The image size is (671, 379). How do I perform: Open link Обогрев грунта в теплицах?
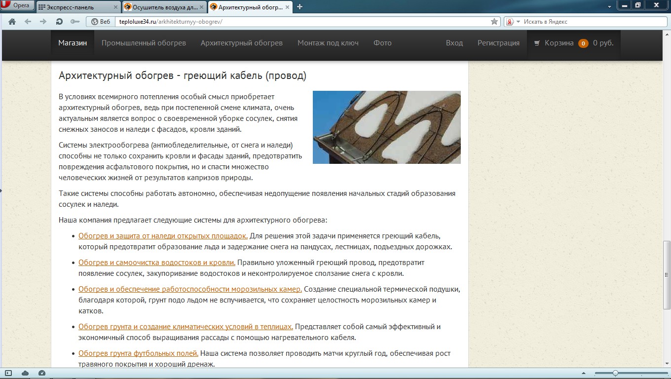coord(186,327)
